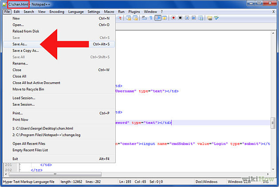Image resolution: width=279 pixels, height=187 pixels.
Task: Choose Save Session...
Action: click(59, 104)
